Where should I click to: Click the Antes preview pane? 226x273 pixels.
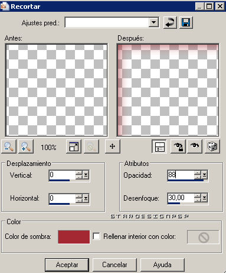57,90
